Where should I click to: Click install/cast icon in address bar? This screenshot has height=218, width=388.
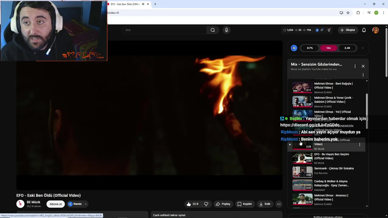(341, 13)
